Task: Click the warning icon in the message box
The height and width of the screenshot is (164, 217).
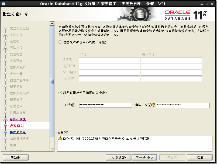Action: [x=60, y=138]
